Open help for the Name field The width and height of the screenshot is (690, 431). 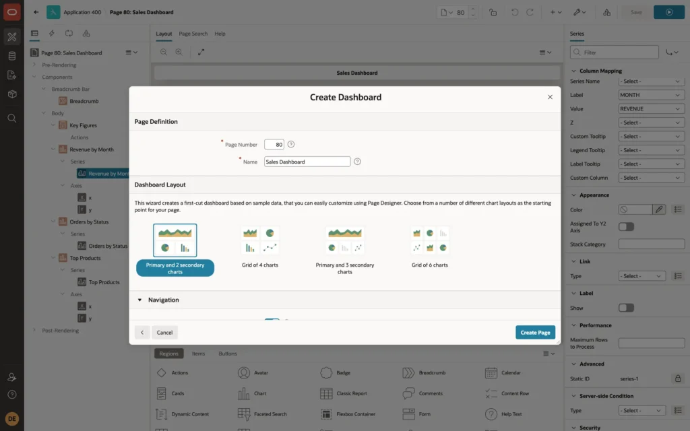tap(357, 162)
